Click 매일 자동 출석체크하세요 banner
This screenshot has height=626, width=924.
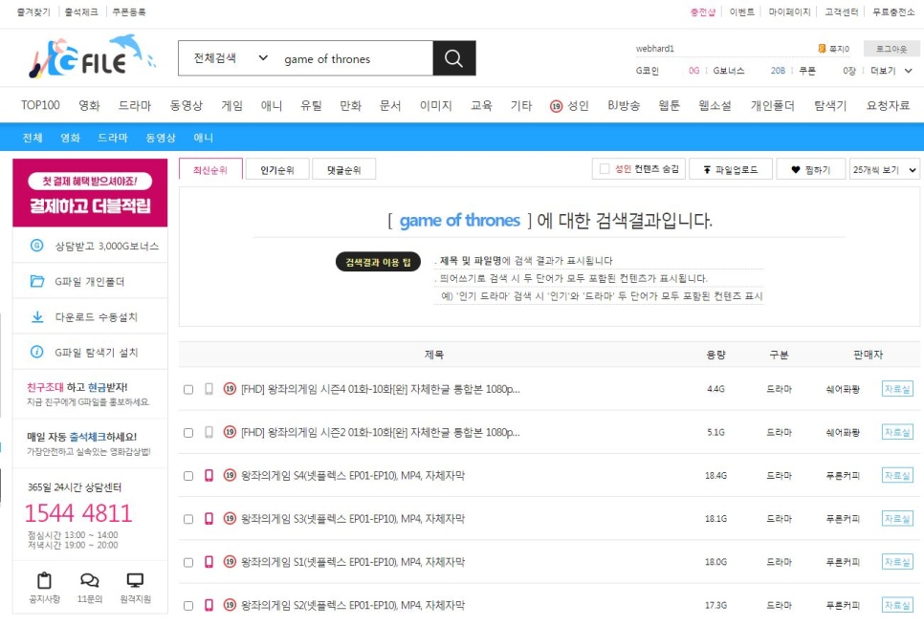pyautogui.click(x=90, y=443)
